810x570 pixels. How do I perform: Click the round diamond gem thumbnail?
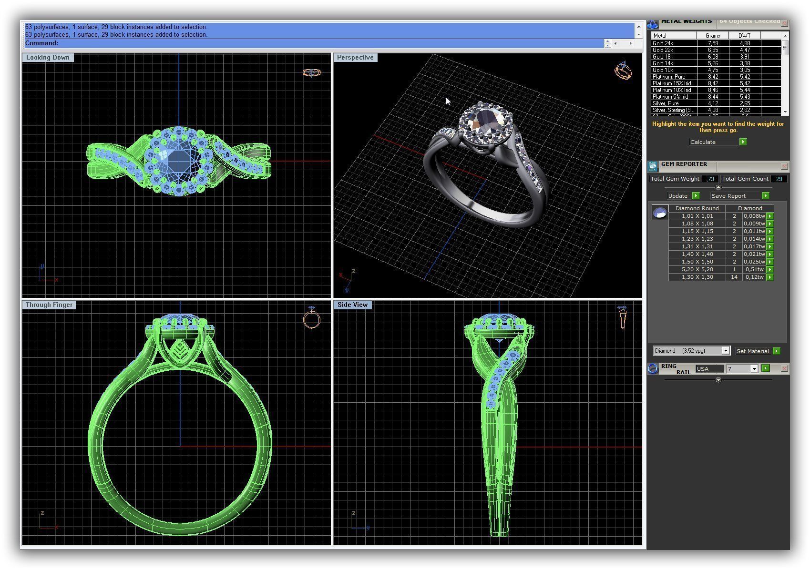(x=660, y=213)
